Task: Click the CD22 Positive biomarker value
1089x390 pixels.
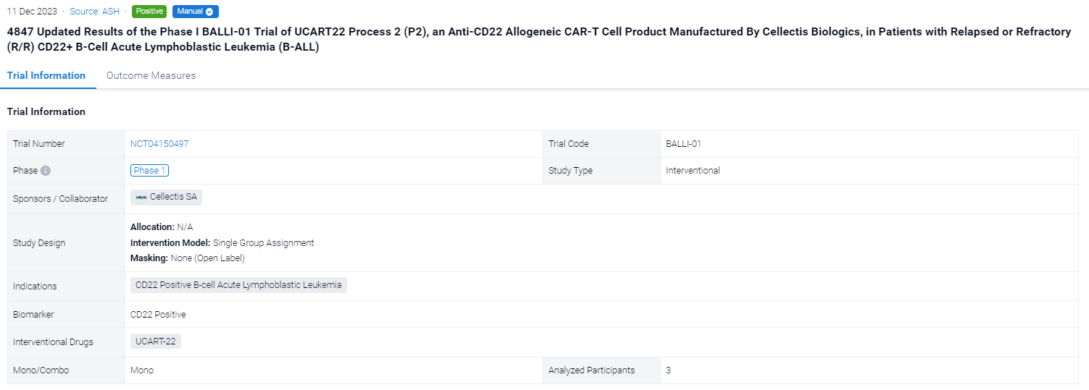Action: click(x=158, y=315)
